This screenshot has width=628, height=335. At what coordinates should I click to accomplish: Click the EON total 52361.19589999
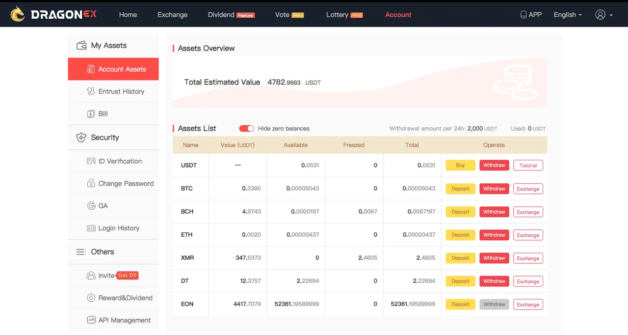(x=413, y=304)
